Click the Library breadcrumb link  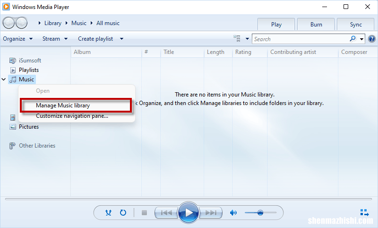point(53,23)
